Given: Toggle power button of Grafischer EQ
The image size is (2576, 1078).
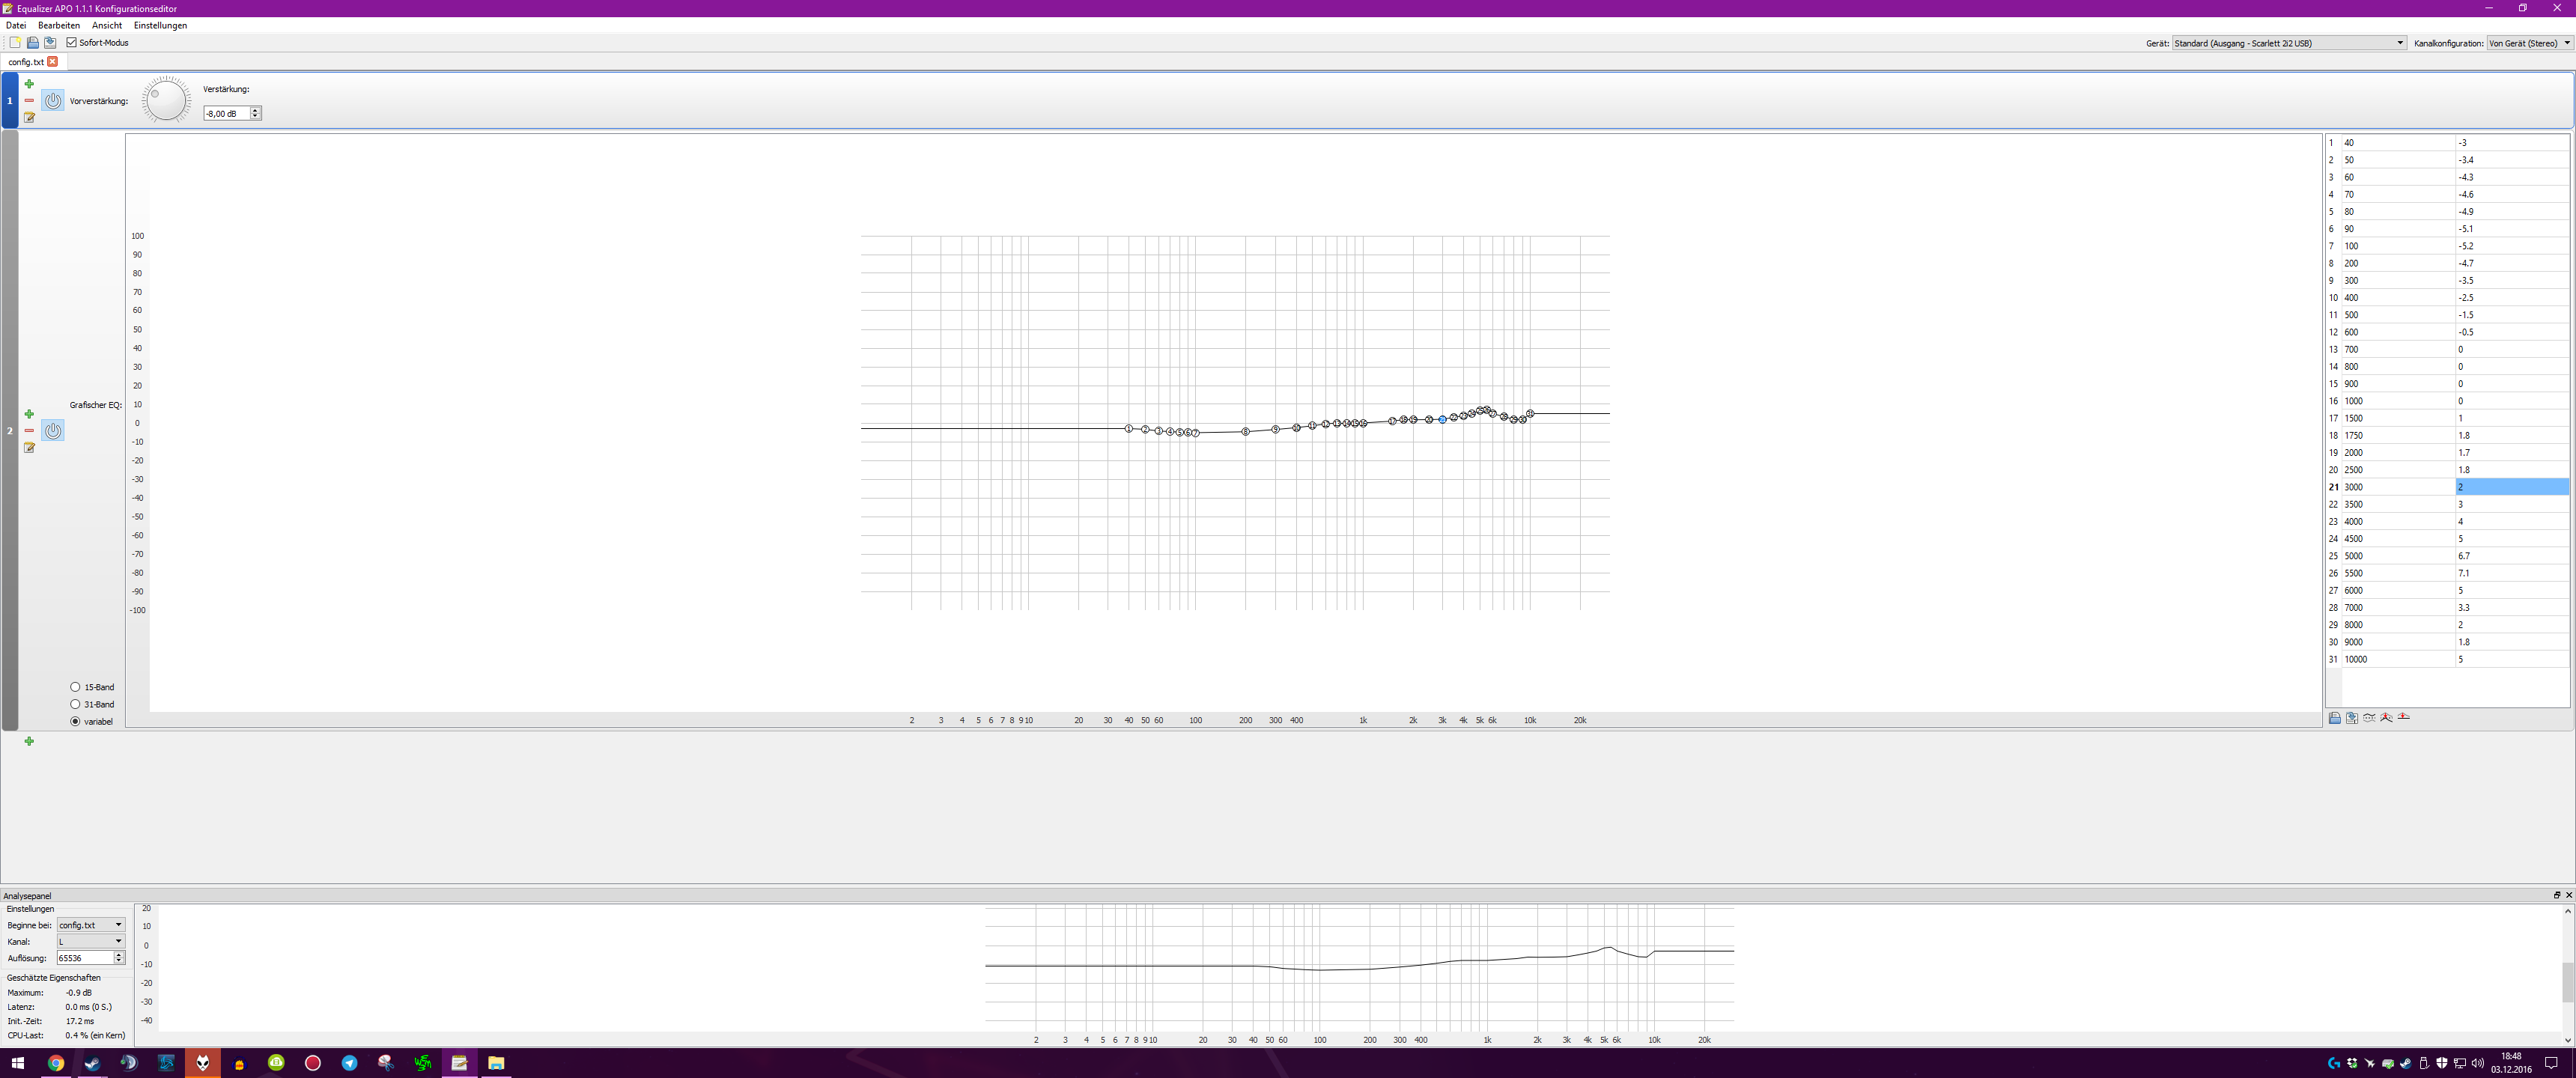Looking at the screenshot, I should coord(53,431).
